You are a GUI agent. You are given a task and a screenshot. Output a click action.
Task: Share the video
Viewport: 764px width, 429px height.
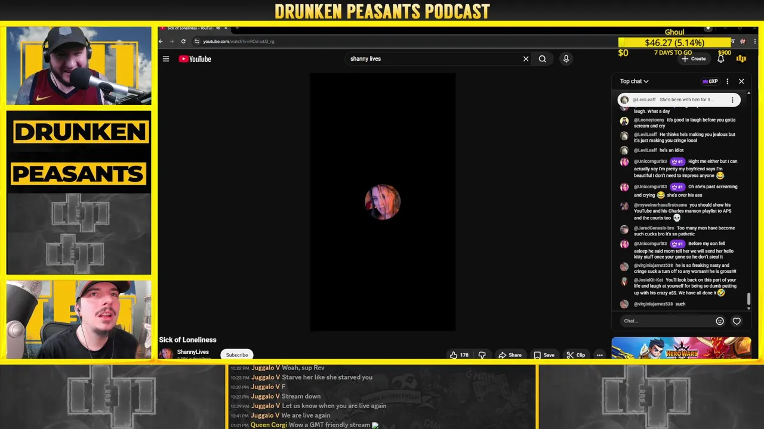510,355
